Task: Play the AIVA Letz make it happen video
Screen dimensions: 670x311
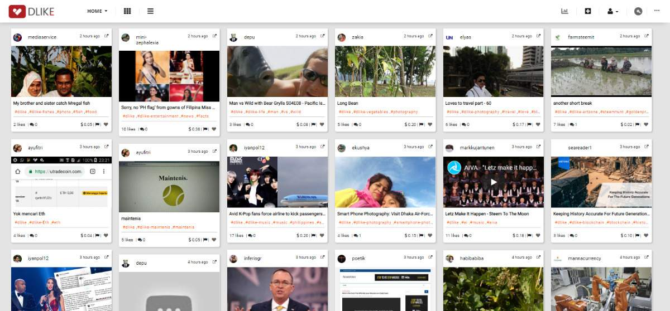Action: coord(494,182)
